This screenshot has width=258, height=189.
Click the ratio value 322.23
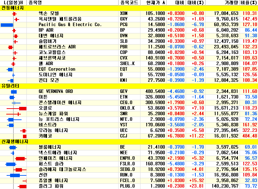click(x=250, y=130)
